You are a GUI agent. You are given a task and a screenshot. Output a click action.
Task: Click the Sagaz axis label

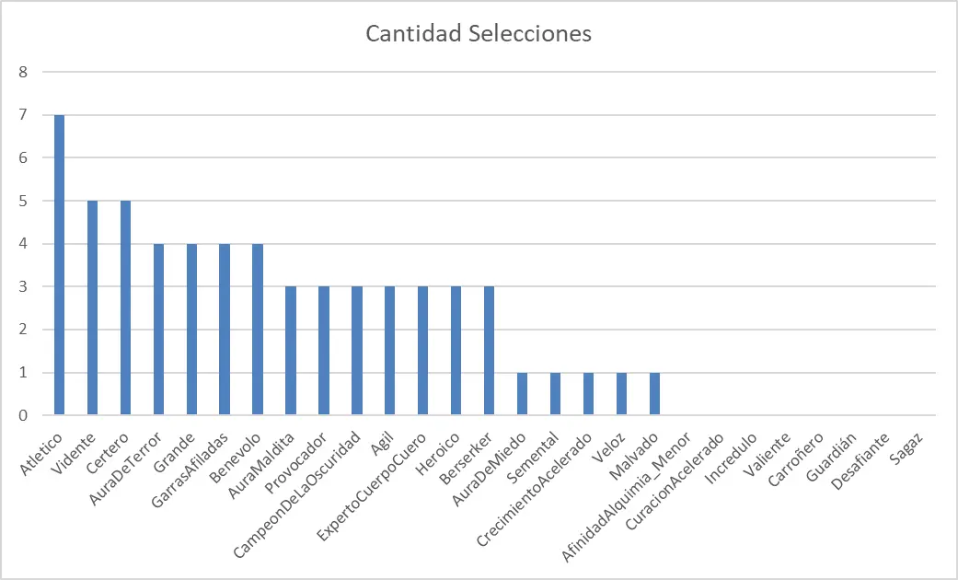click(x=906, y=447)
